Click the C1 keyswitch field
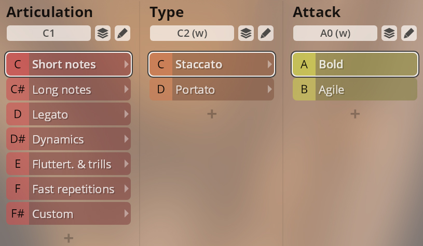 click(x=49, y=33)
